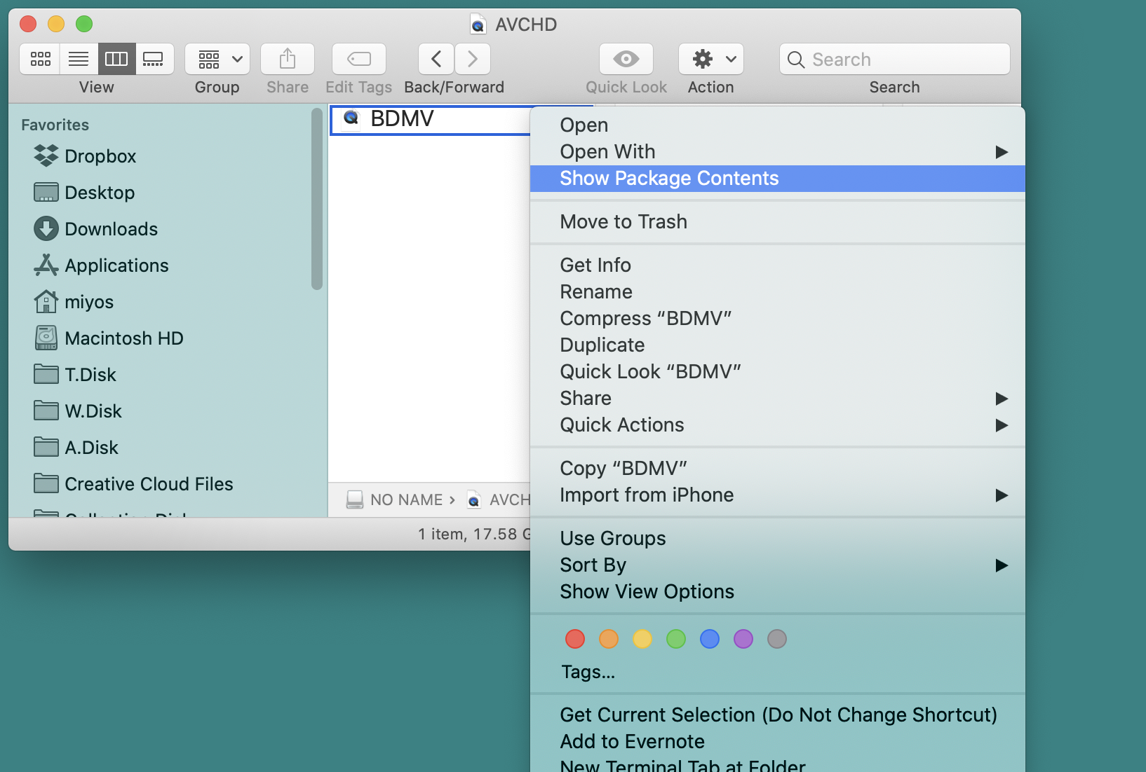The width and height of the screenshot is (1146, 772).
Task: Go to Downloads in sidebar
Action: point(111,229)
